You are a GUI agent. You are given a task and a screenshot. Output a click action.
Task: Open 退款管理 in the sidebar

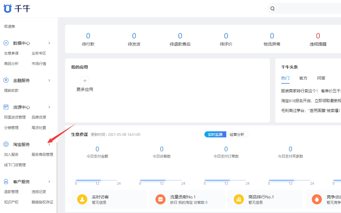[x=11, y=192]
